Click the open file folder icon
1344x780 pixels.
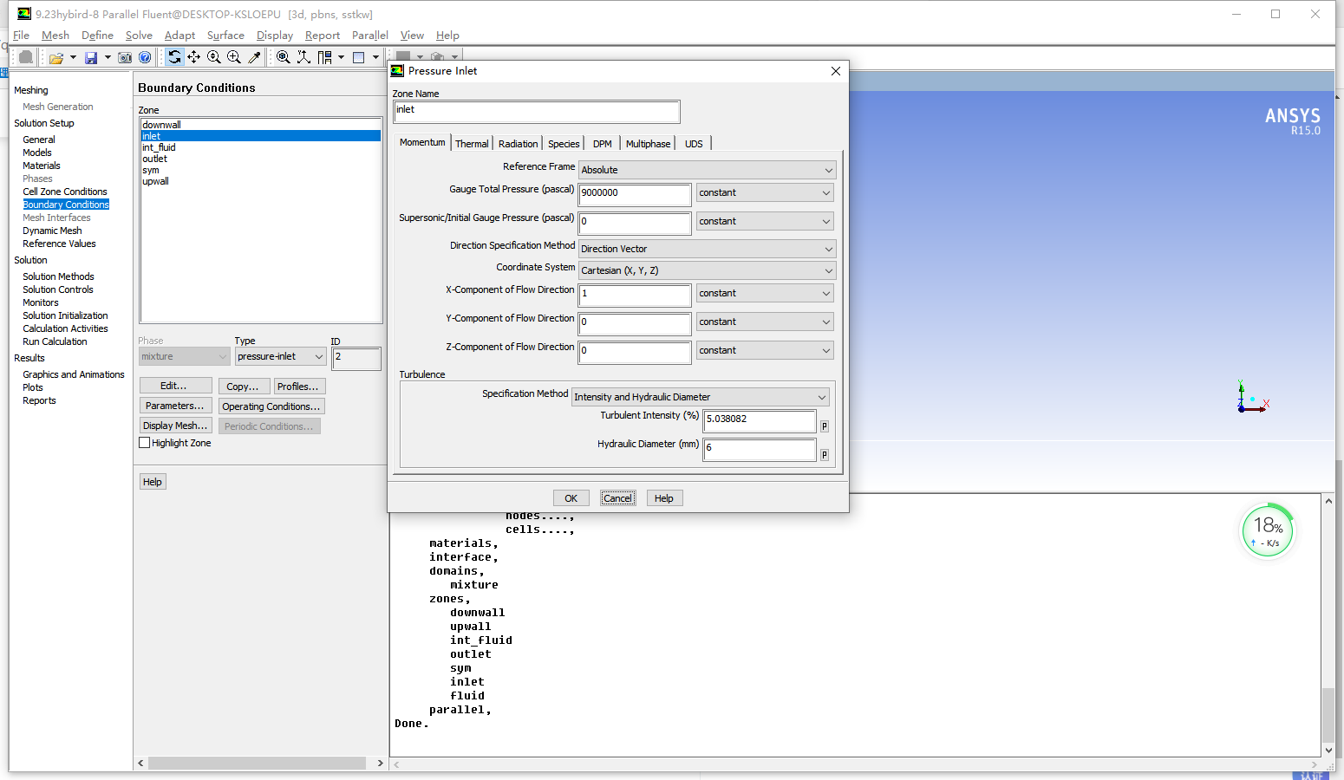(56, 57)
